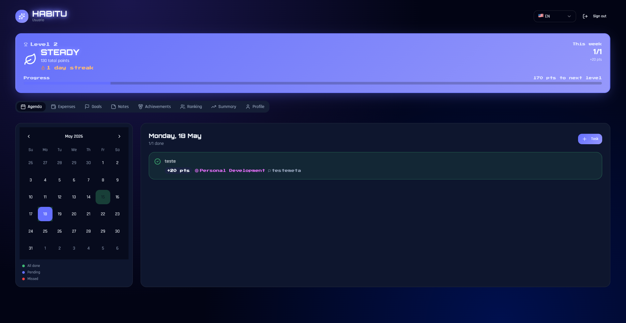The height and width of the screenshot is (323, 626).
Task: Click the testemeta goal label
Action: [x=286, y=171]
